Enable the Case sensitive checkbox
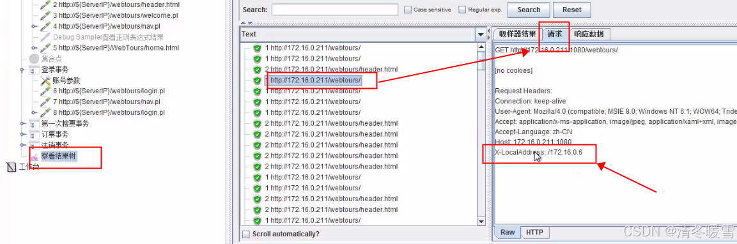 point(408,10)
